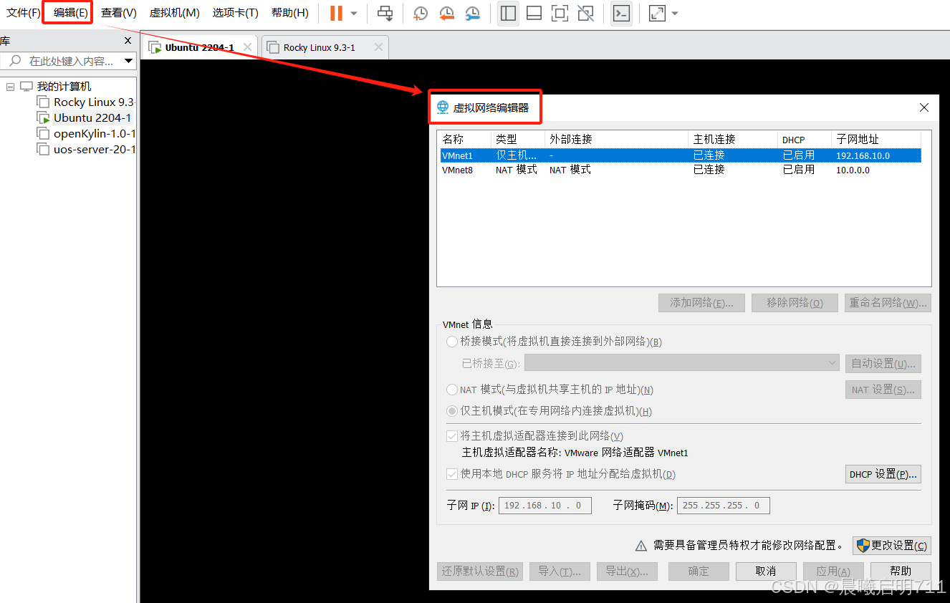Select the VMnet8 row in network list
The image size is (950, 603).
[681, 170]
